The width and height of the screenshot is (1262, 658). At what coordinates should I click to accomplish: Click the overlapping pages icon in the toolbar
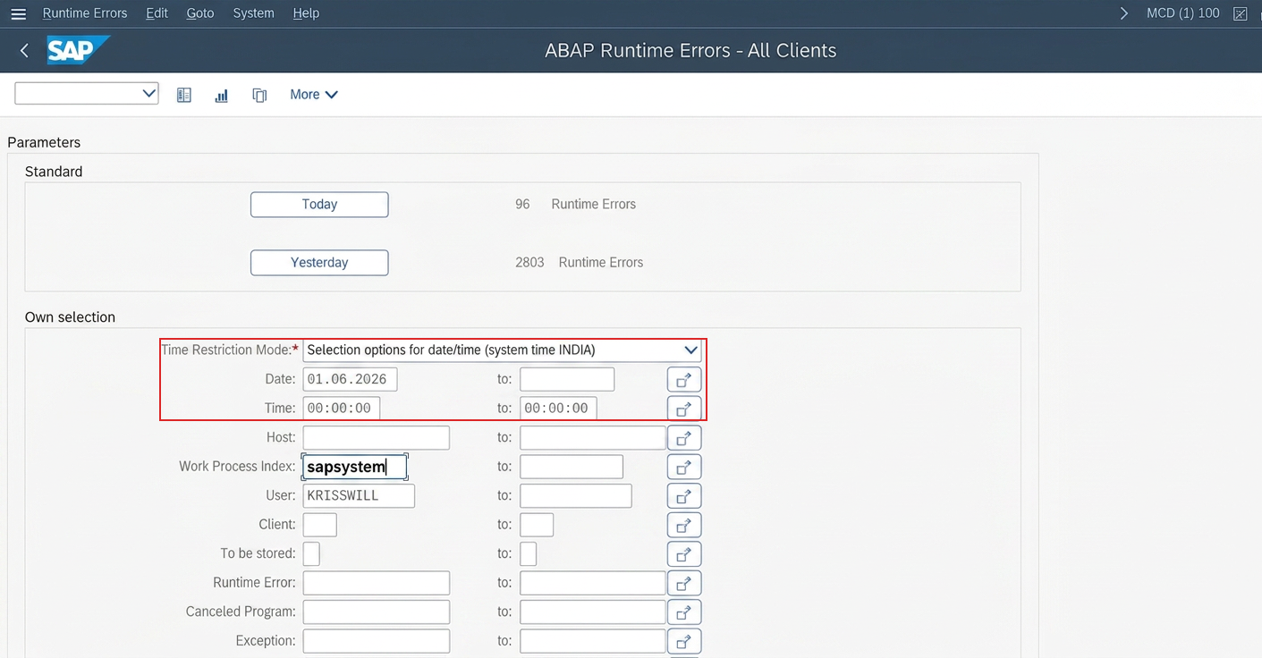click(x=259, y=95)
